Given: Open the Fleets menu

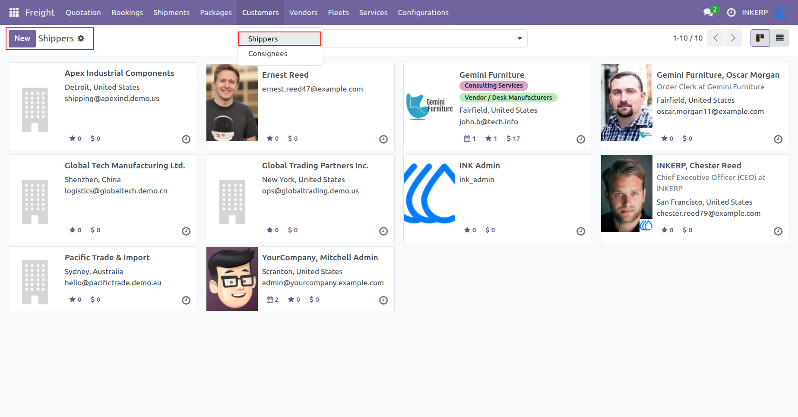Looking at the screenshot, I should 338,13.
